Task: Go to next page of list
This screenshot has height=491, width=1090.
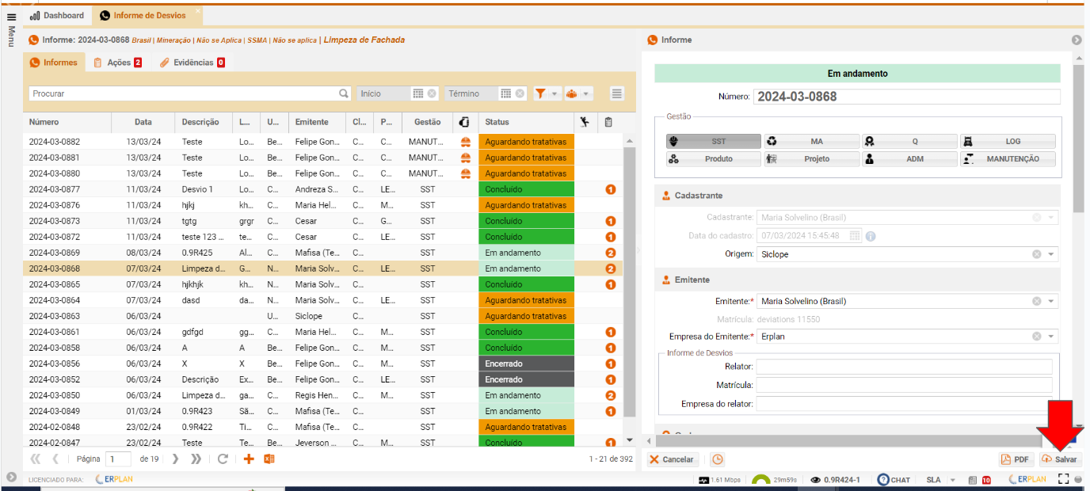Action: (x=176, y=459)
